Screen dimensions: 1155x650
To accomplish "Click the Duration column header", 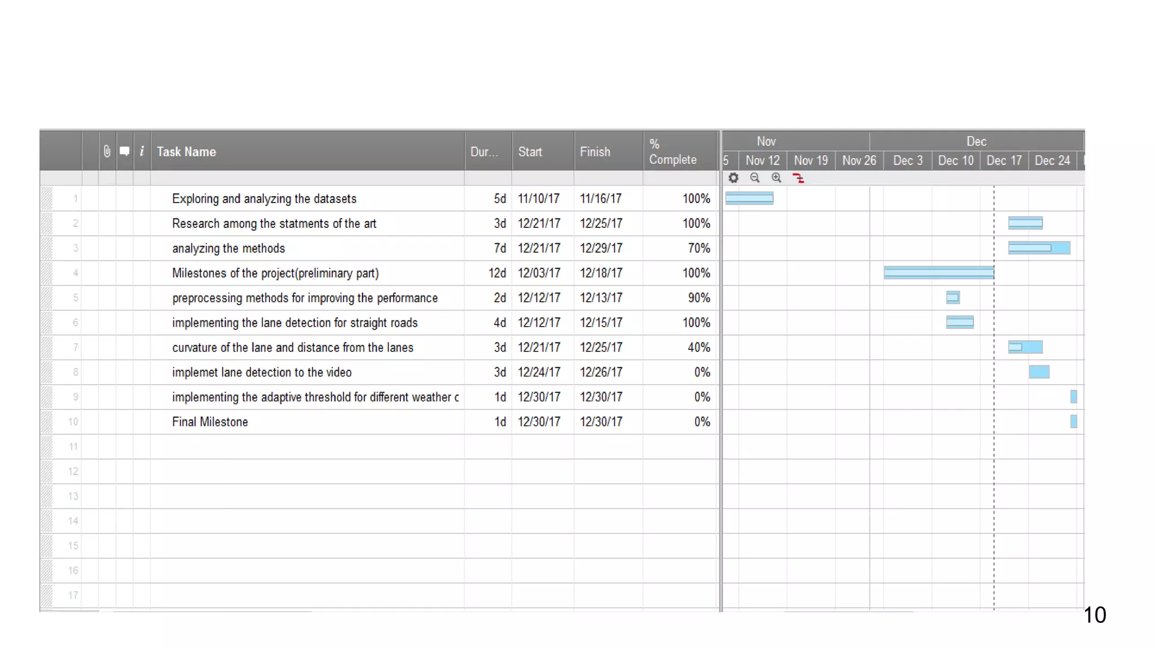I will (484, 152).
